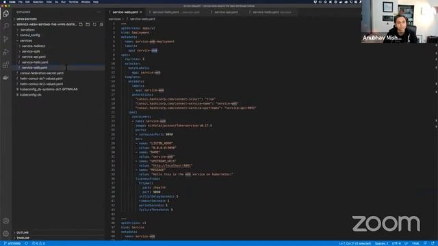Click line 9 'replicas: 2' in the editor
This screenshot has height=246, width=438.
[134, 59]
